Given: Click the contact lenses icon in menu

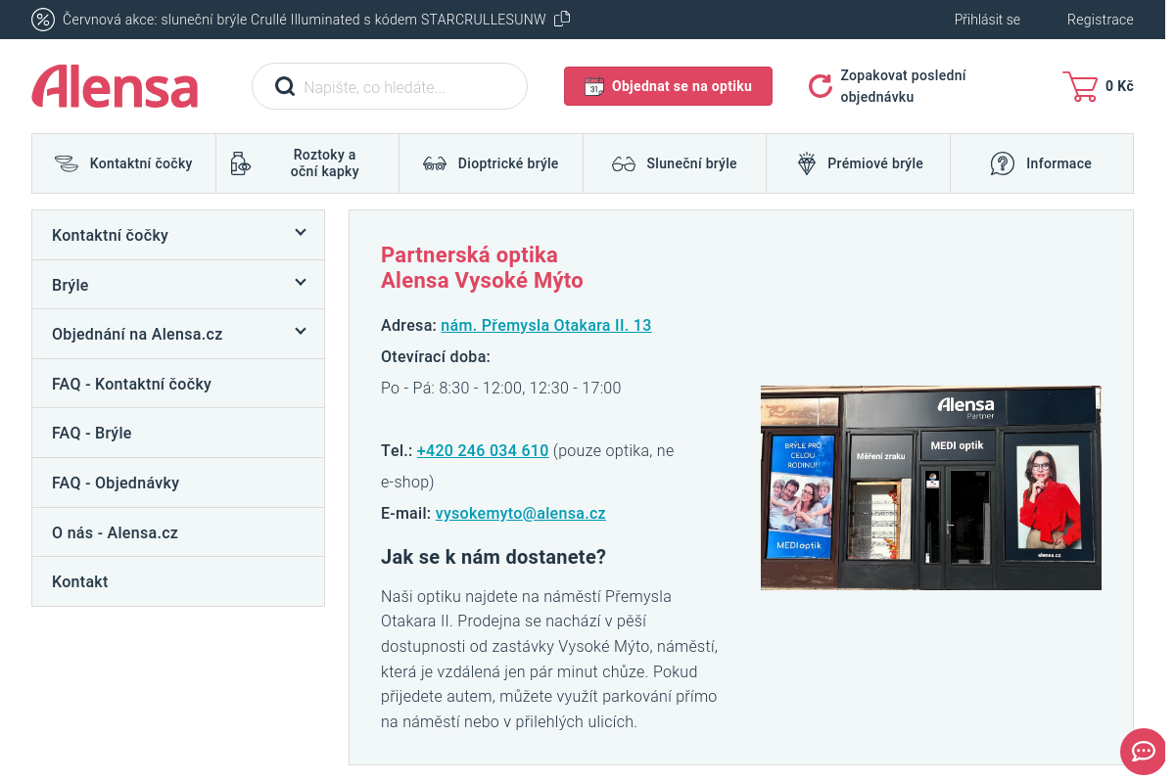Looking at the screenshot, I should [x=67, y=163].
